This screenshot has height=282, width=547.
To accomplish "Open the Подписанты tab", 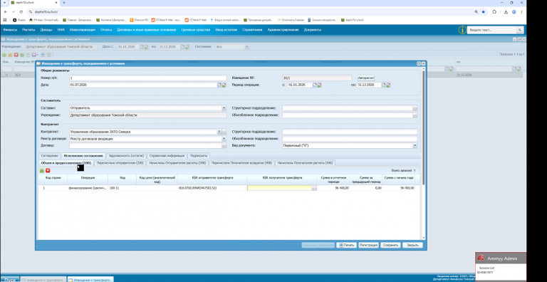I will click(199, 156).
